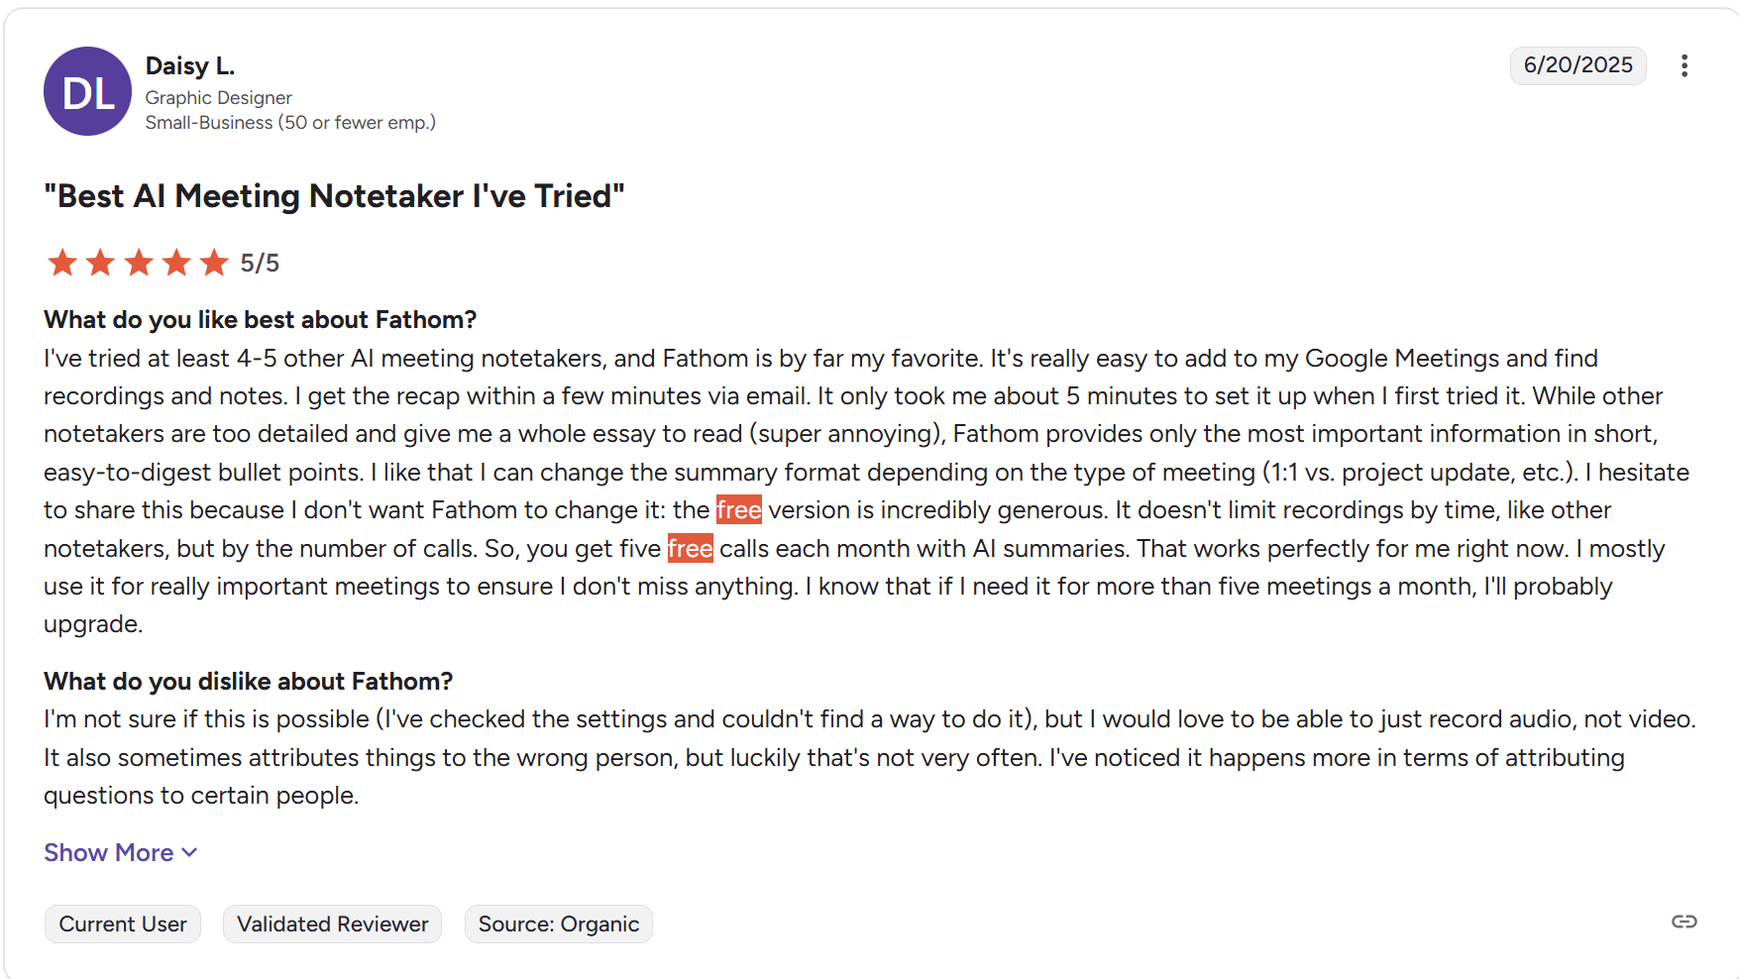Screen dimensions: 1739x979
Task: Click the first orange rating star
Action: [62, 263]
